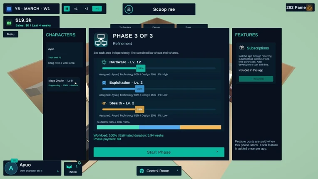
Task: Switch to the Technology tab behind the panel
Action: [126, 26]
